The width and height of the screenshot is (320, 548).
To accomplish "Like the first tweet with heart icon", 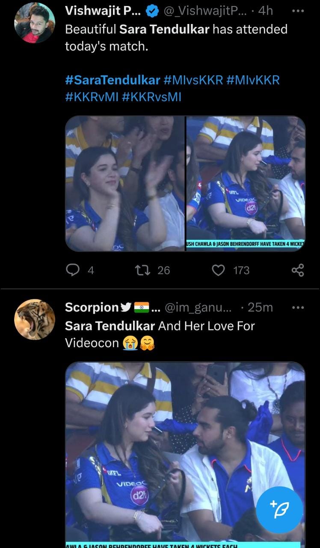I will [x=219, y=270].
